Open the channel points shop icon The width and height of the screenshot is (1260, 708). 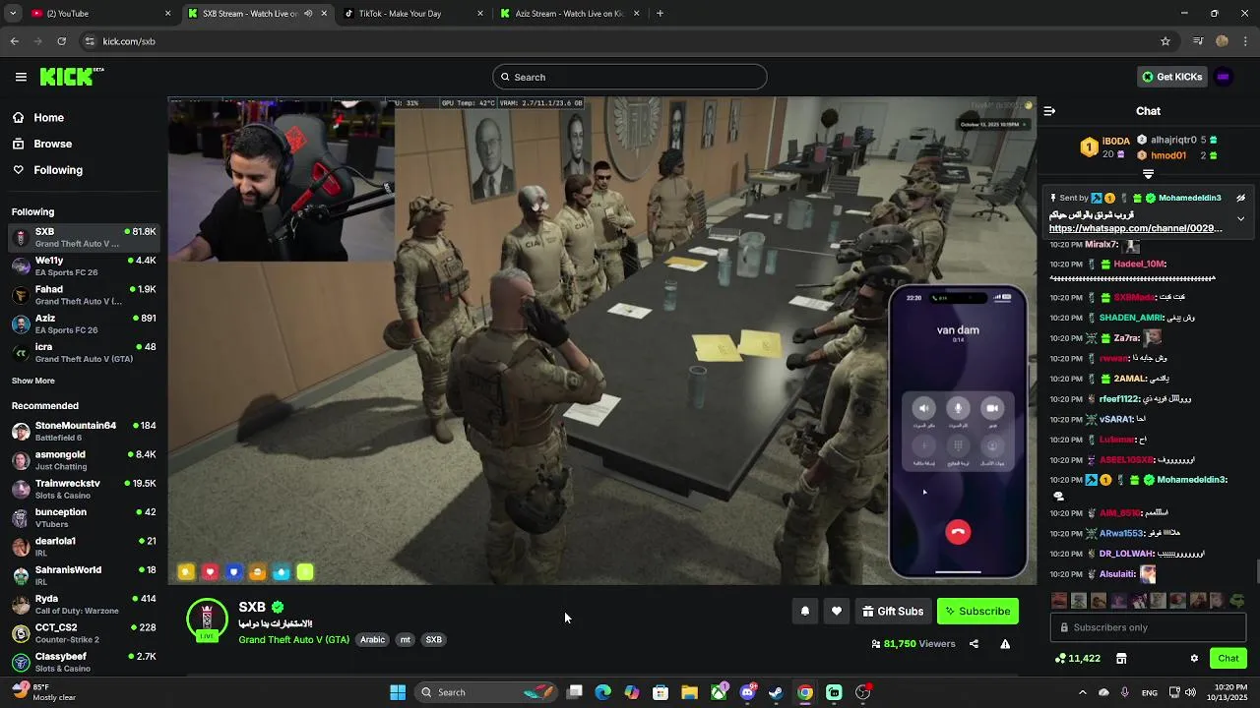(x=1121, y=658)
